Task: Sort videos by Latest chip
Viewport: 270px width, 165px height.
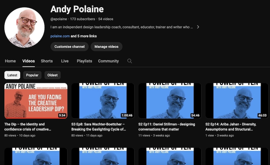Action: tap(12, 75)
